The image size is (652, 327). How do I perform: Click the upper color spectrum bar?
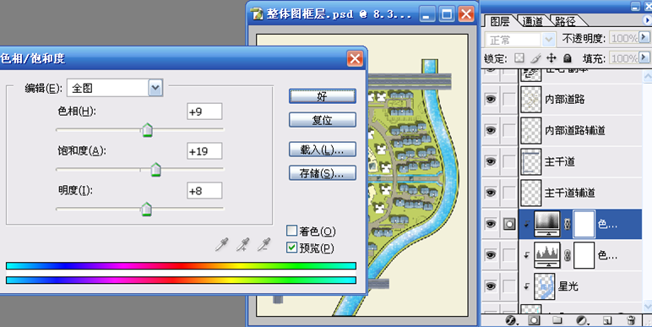click(x=181, y=266)
